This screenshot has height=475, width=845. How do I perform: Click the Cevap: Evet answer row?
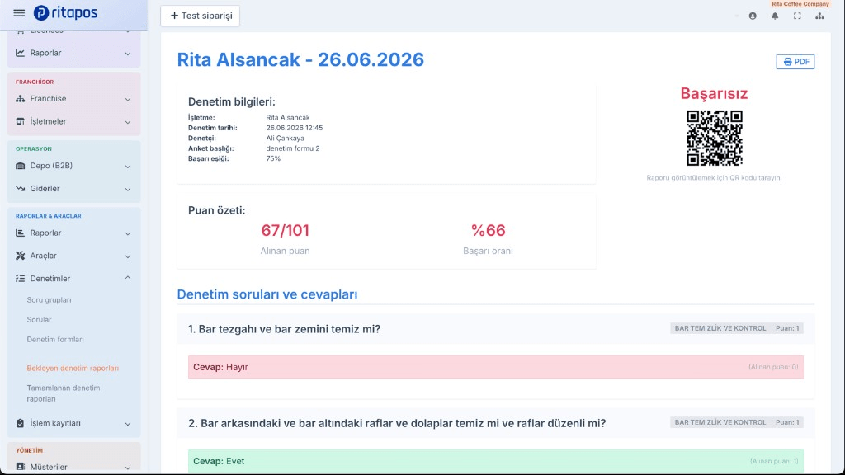(x=496, y=461)
